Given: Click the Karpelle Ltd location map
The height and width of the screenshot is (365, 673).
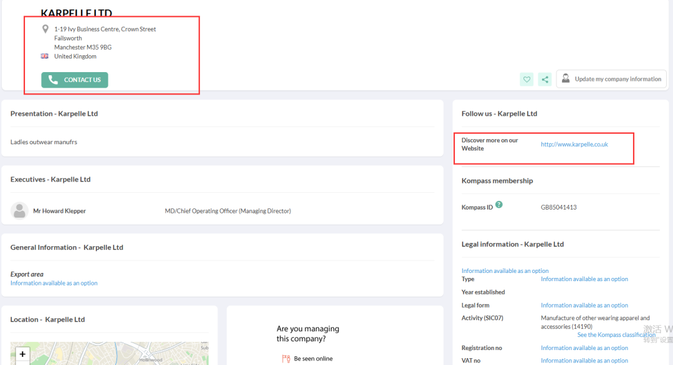Looking at the screenshot, I should 112,356.
